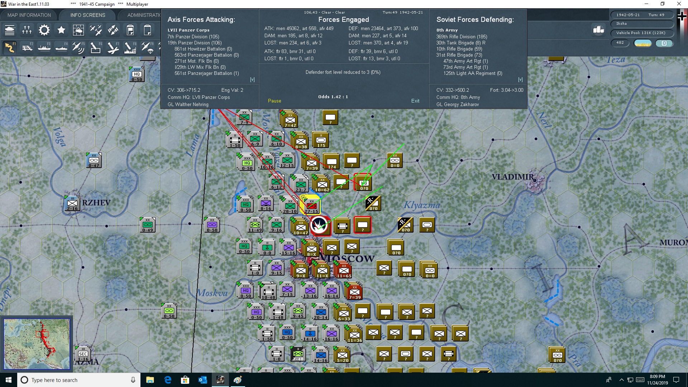Viewport: 688px width, 387px height.
Task: Select the F2 rail movement mode
Action: point(27,47)
